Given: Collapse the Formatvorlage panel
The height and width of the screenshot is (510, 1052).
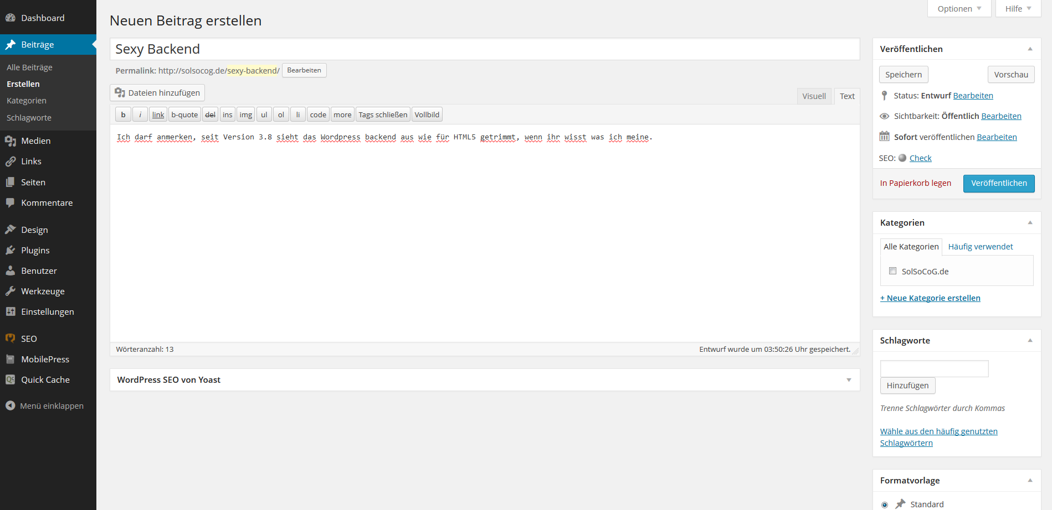Looking at the screenshot, I should (1030, 480).
